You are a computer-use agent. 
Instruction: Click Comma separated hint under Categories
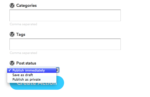click(23, 24)
